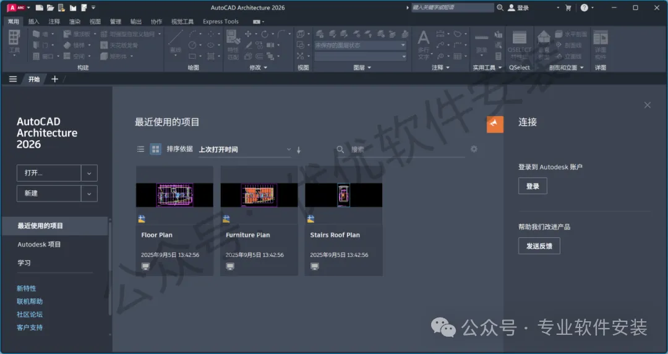This screenshot has height=354, width=668.
Task: Switch to the 插入 ribbon tab
Action: pyautogui.click(x=33, y=21)
